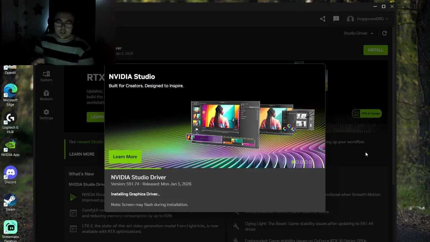Open the feedback notification icon
Viewport: 430px width, 242px height.
(336, 19)
